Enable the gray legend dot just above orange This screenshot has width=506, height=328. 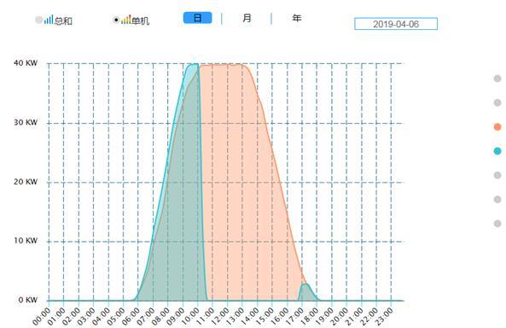tap(497, 102)
